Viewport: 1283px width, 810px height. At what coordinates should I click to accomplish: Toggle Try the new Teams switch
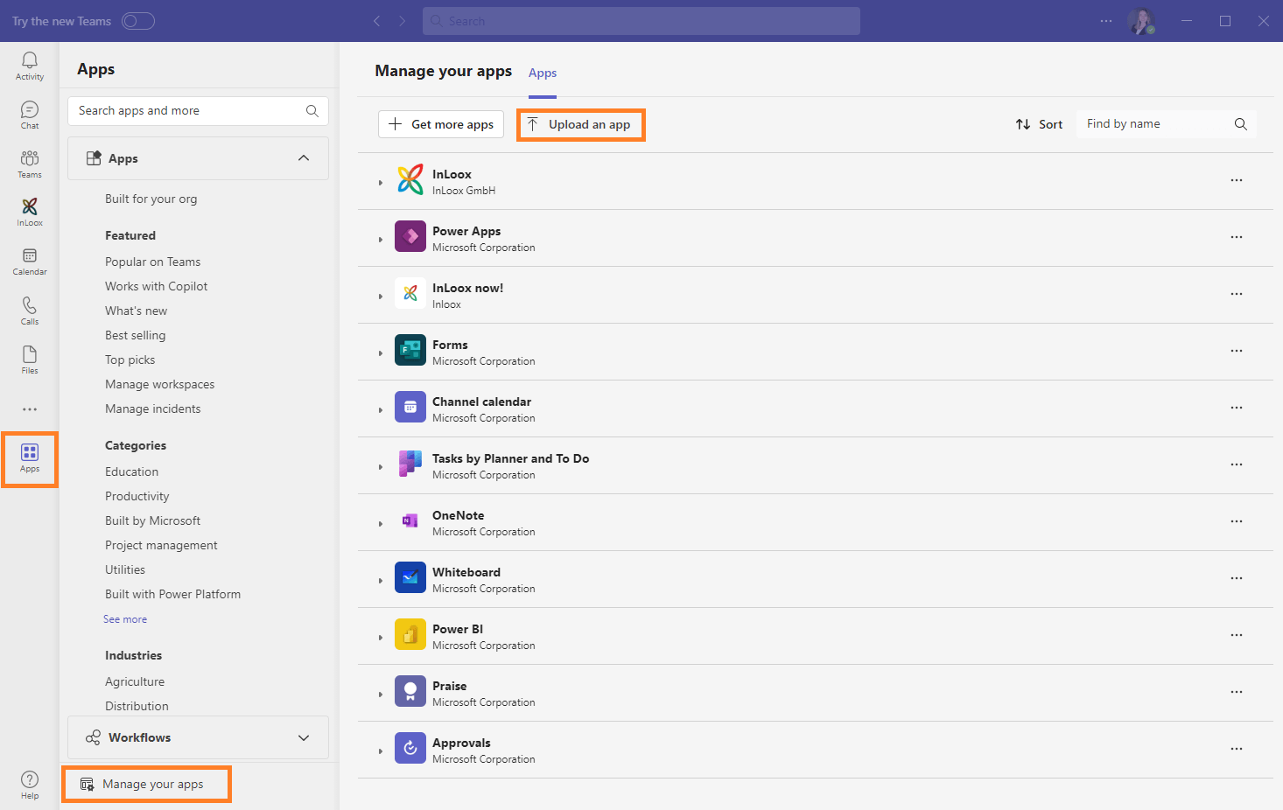(138, 21)
